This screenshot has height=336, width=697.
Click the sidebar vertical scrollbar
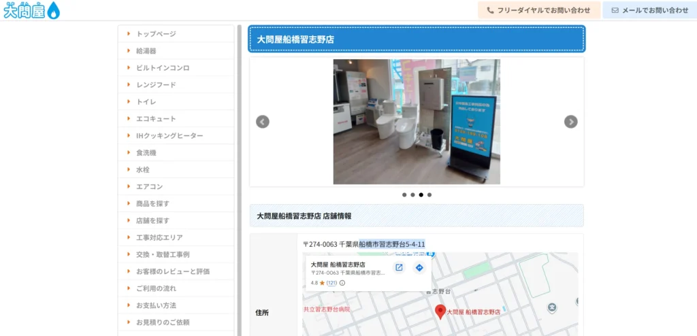point(239,177)
